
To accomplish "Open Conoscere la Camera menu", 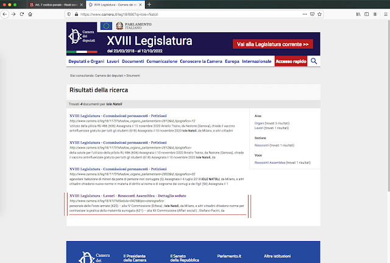I will [x=201, y=61].
